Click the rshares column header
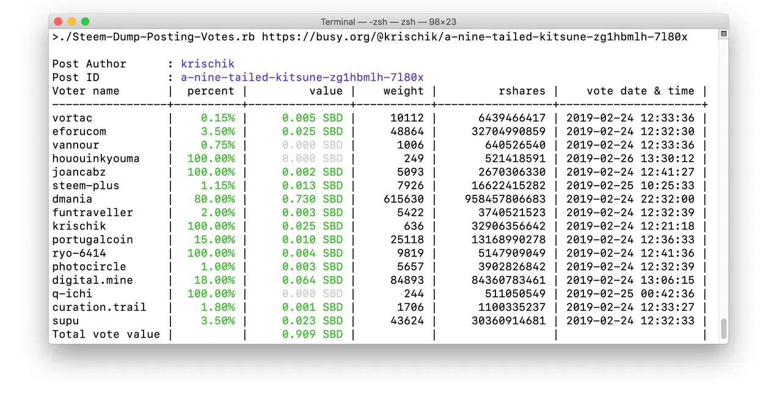 click(522, 91)
